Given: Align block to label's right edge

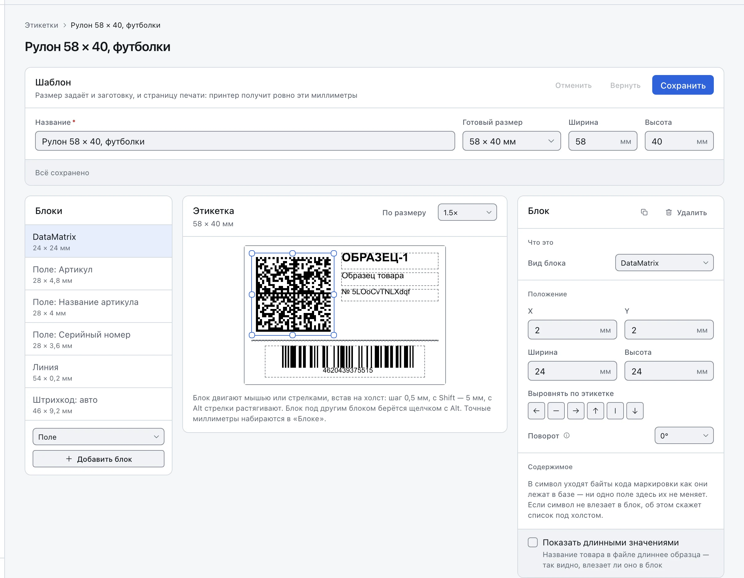Looking at the screenshot, I should click(576, 411).
